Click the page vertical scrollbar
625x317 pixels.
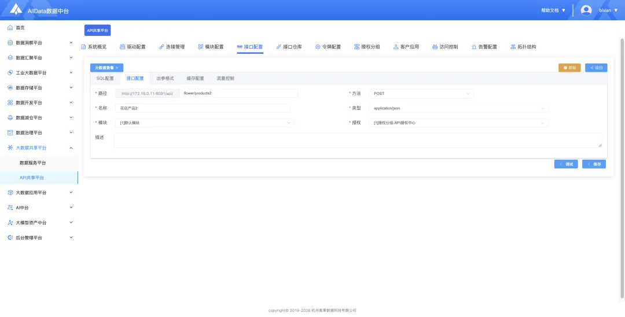tap(622, 167)
